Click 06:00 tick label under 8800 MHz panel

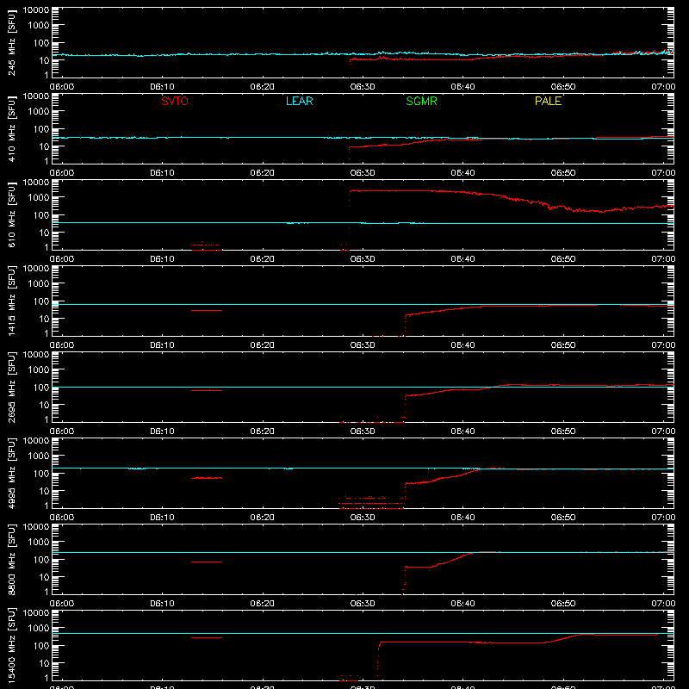pyautogui.click(x=62, y=604)
